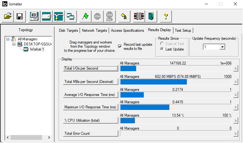The height and width of the screenshot is (143, 243).
Task: Click Average I/O Response Time button
Action: pos(91,95)
